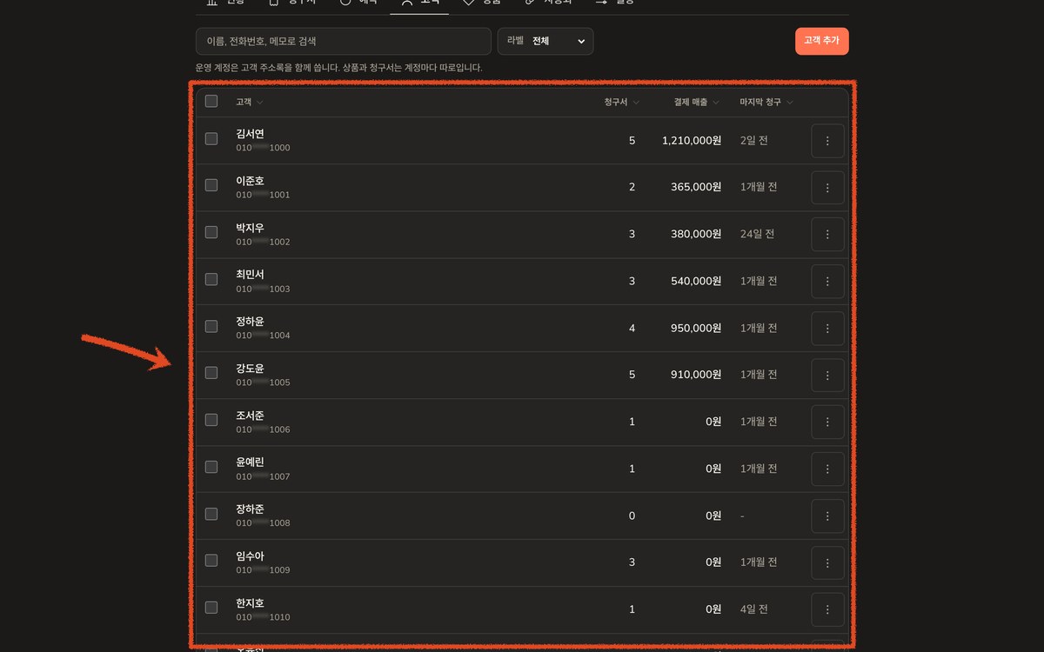
Task: Open the more-options menu for 이준호
Action: (827, 187)
